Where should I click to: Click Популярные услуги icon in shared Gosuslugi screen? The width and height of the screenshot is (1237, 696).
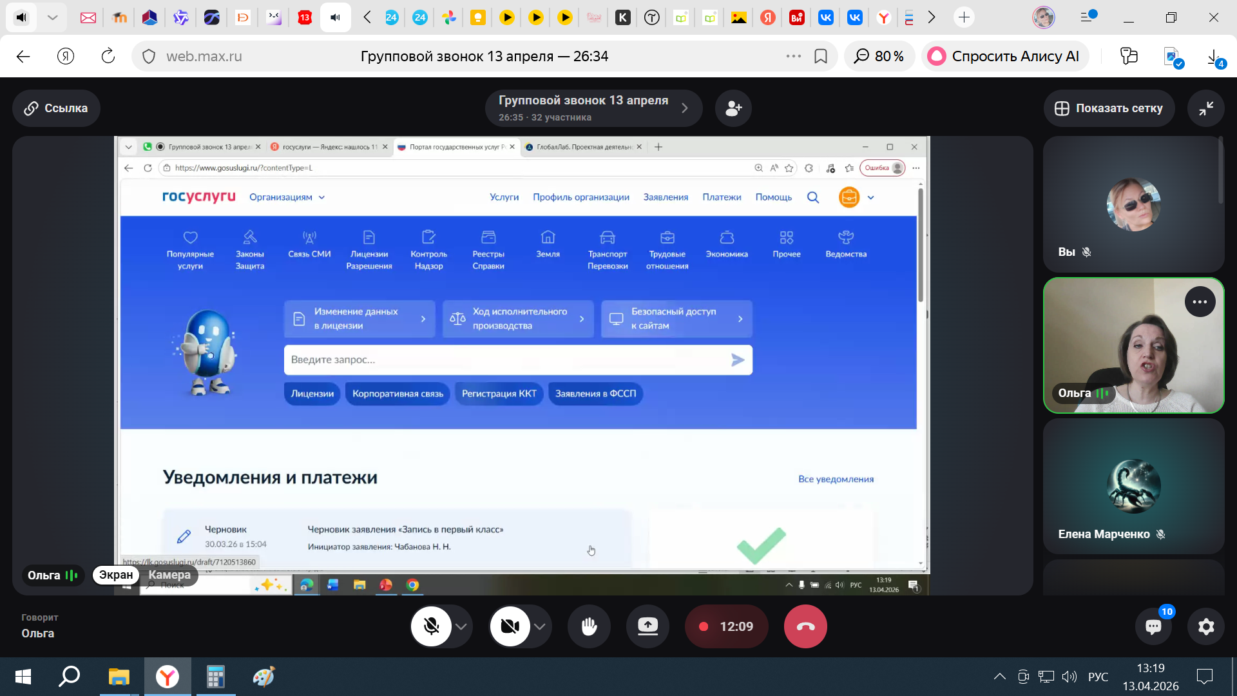[x=190, y=237]
